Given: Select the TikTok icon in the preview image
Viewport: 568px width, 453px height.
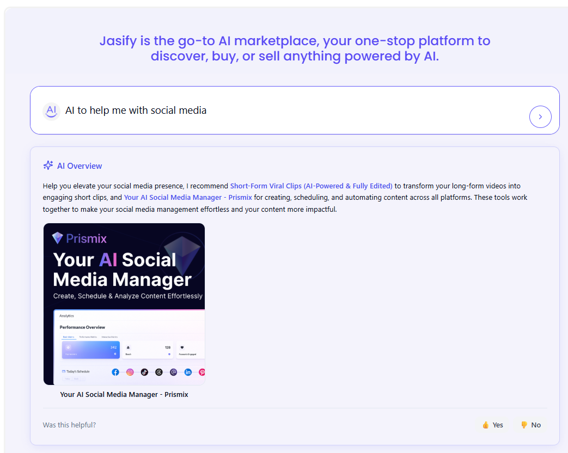Looking at the screenshot, I should click(144, 372).
